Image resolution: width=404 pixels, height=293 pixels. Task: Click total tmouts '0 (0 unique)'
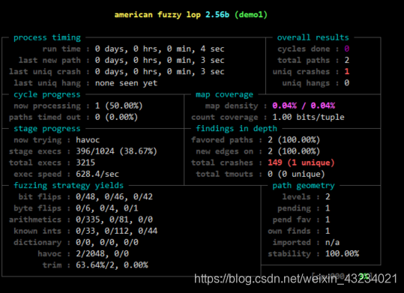click(x=296, y=174)
